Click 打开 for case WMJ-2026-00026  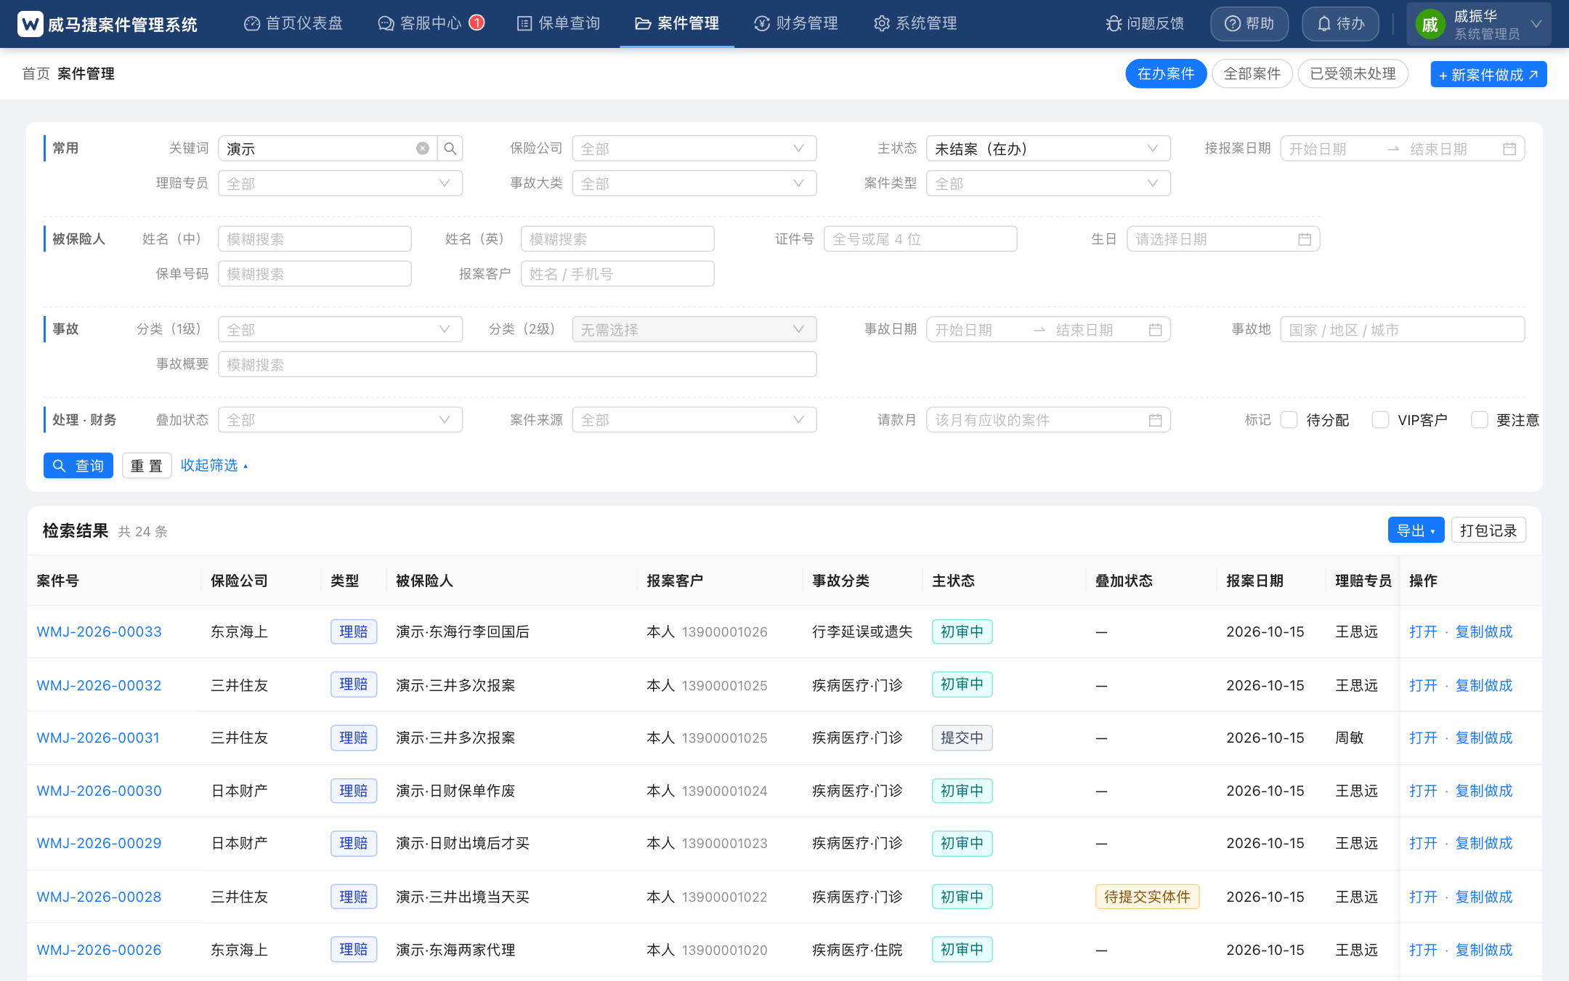pyautogui.click(x=1423, y=950)
